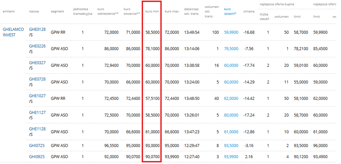Open the GHELAMCO INVEST issuer link

13,32
